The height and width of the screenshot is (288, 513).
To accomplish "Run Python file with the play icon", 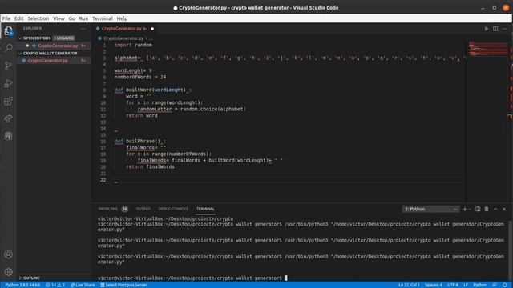I will click(x=487, y=29).
